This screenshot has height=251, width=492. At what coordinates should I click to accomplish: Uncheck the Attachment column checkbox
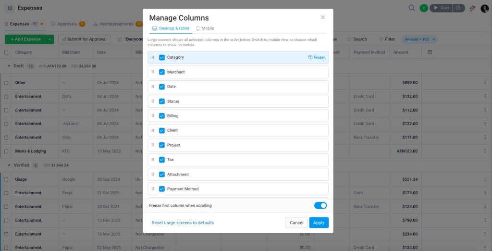coord(162,174)
